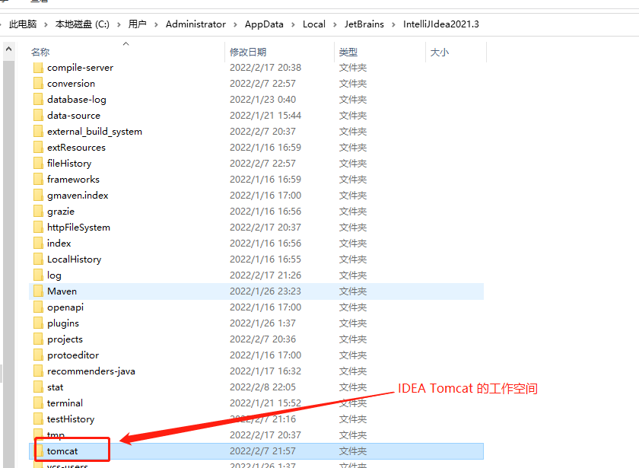This screenshot has height=468, width=639.
Task: Click the grazie folder icon
Action: [38, 212]
